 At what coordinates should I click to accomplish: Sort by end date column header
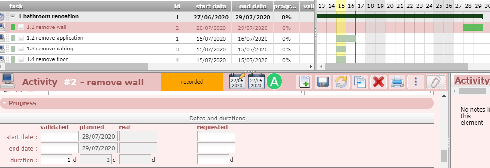(252, 6)
